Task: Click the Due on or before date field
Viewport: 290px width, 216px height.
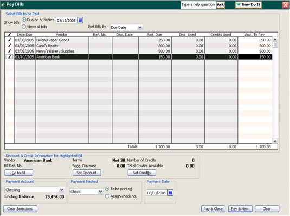Action: pyautogui.click(x=66, y=20)
